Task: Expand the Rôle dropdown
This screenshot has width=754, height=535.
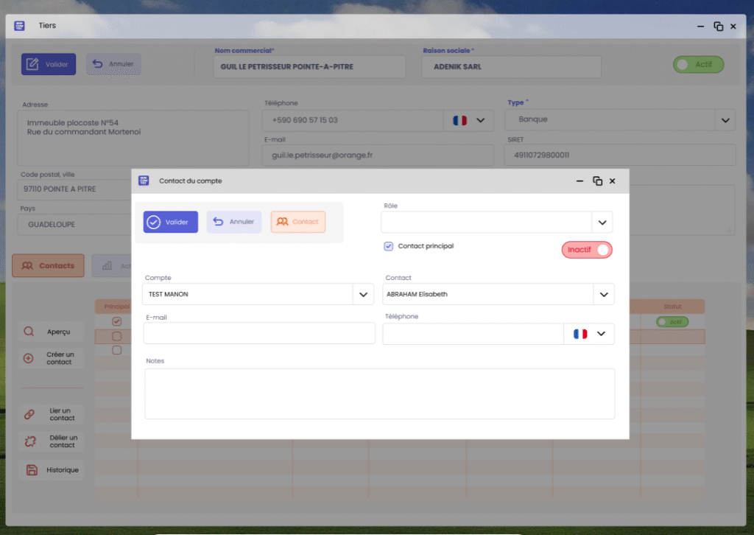Action: pyautogui.click(x=602, y=223)
